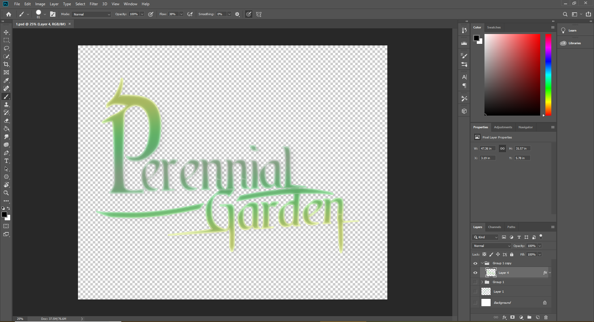The width and height of the screenshot is (594, 322).
Task: Show the Group 1 layer group
Action: coord(475,282)
